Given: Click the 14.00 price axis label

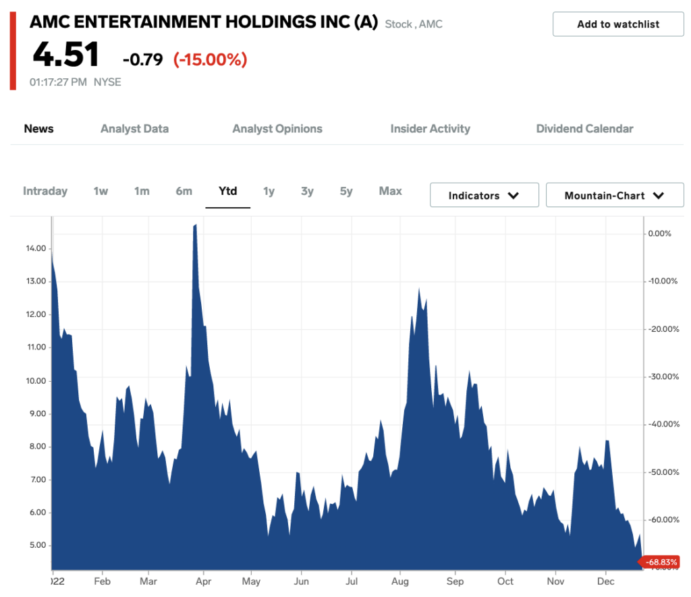Looking at the screenshot, I should pos(36,248).
